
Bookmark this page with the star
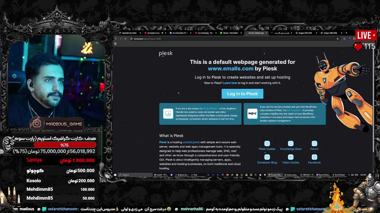pyautogui.click(x=338, y=39)
